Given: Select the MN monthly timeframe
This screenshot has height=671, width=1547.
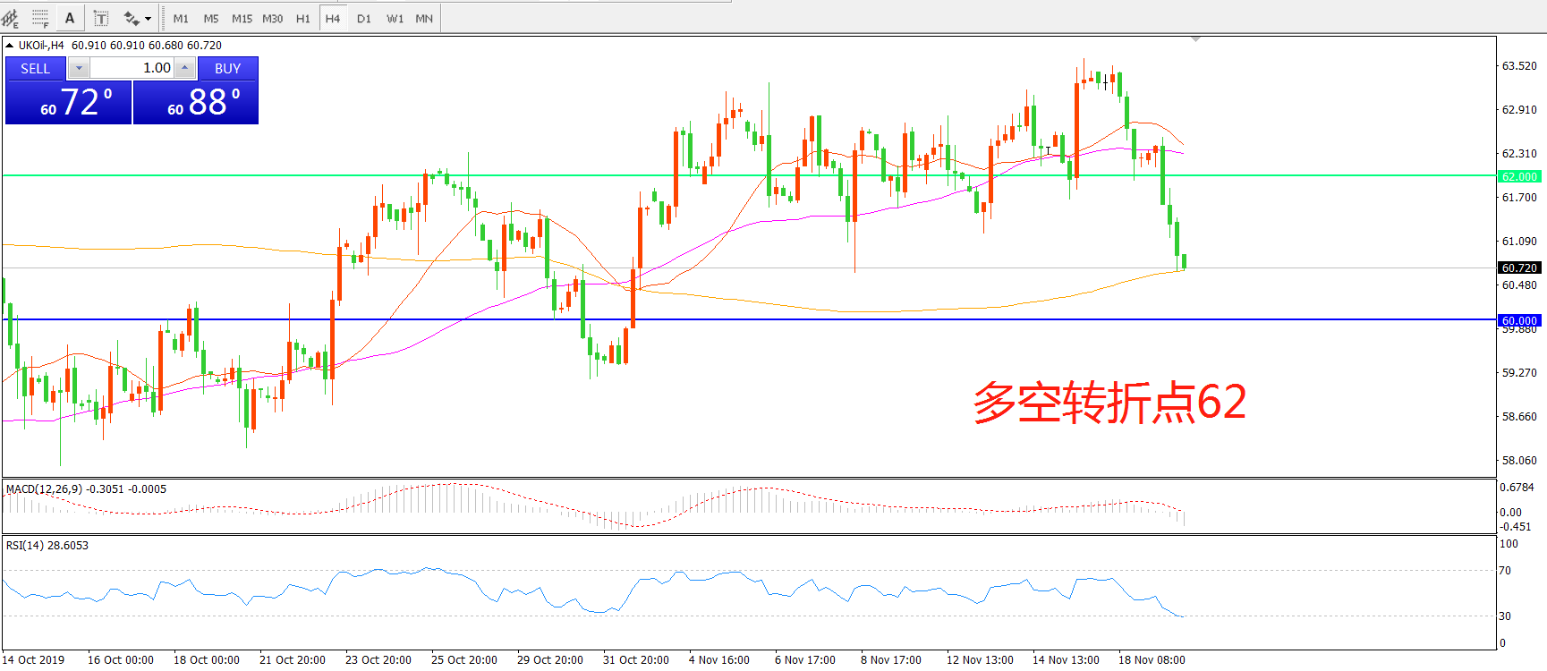Looking at the screenshot, I should click(x=424, y=18).
